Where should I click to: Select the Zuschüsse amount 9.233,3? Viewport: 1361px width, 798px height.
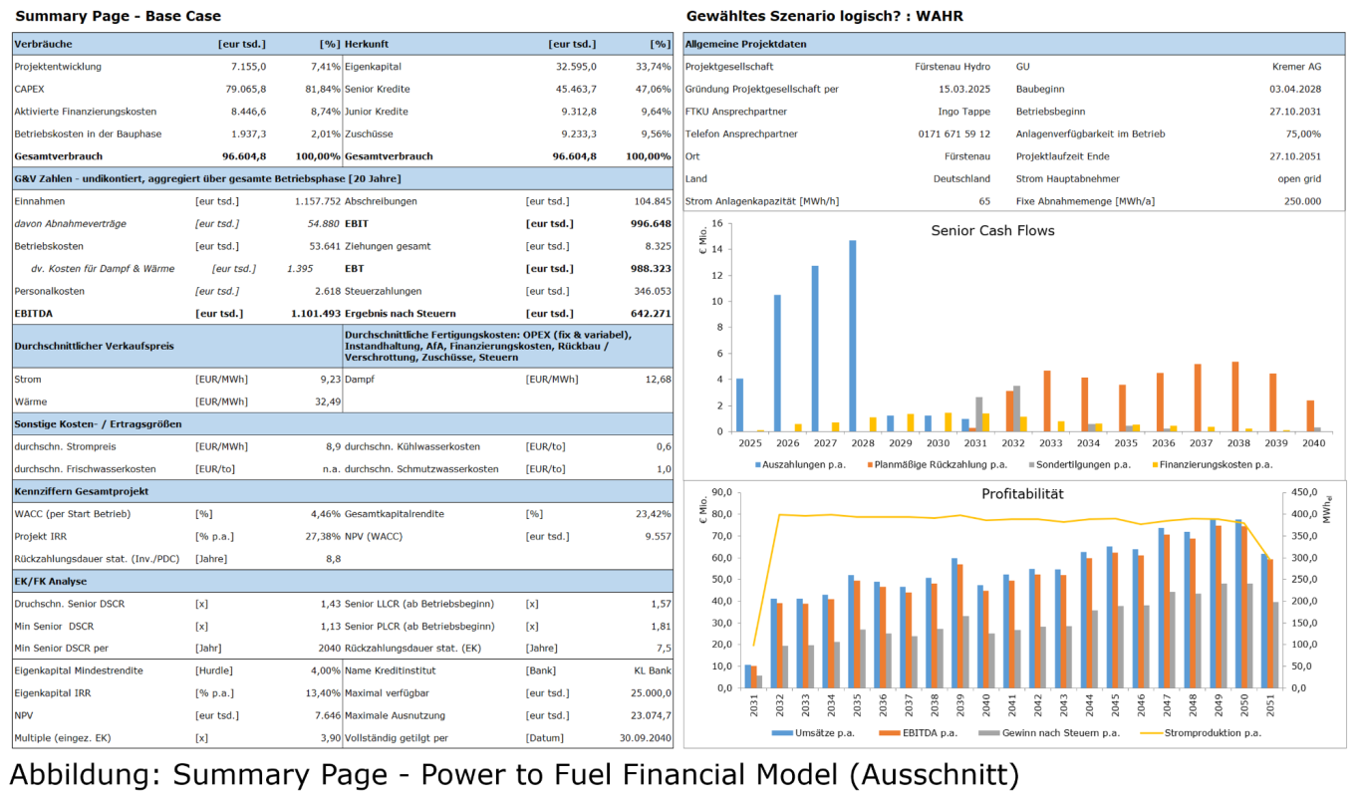click(x=579, y=133)
